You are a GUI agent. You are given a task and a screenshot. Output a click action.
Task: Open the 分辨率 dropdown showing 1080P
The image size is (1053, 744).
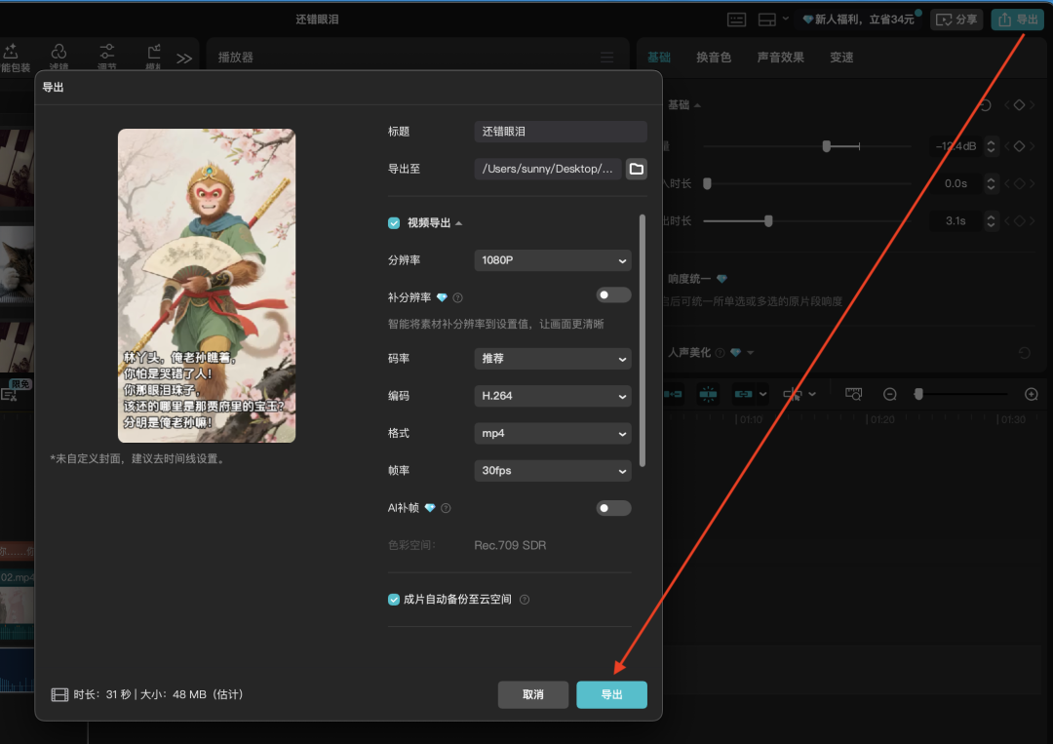[552, 260]
